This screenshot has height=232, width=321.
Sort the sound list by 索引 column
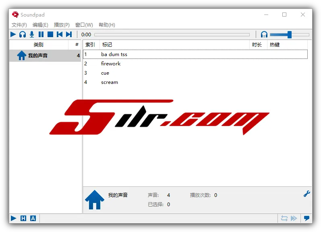(90, 44)
